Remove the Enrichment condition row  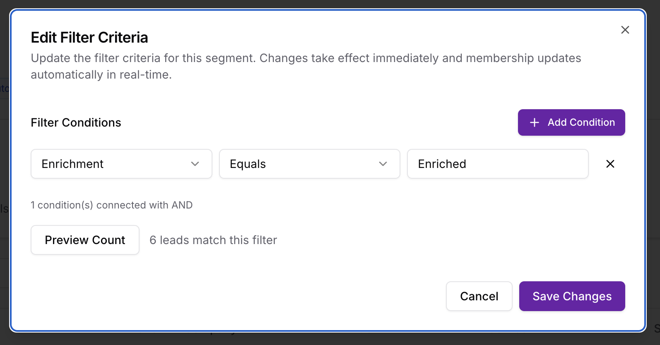(610, 164)
